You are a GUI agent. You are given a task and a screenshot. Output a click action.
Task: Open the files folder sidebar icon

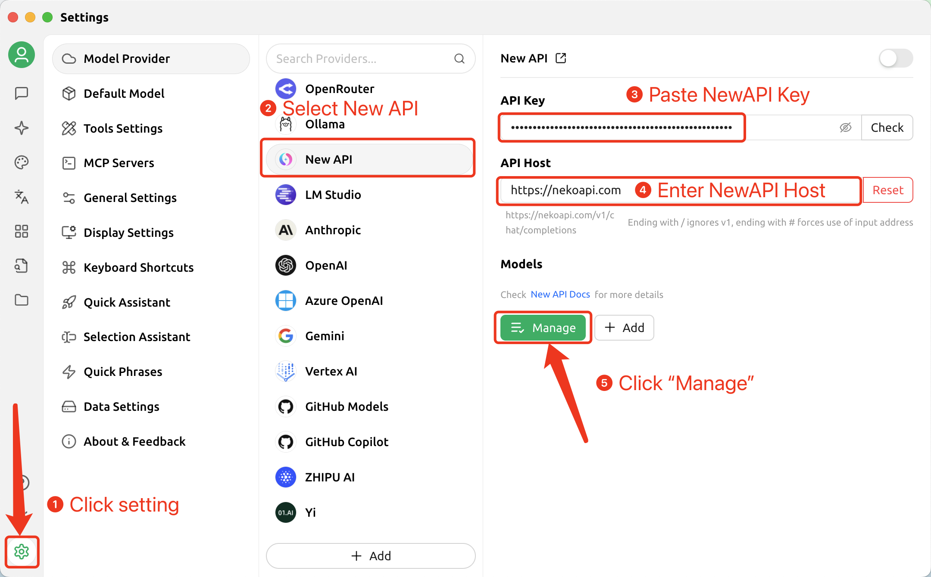[x=22, y=300]
